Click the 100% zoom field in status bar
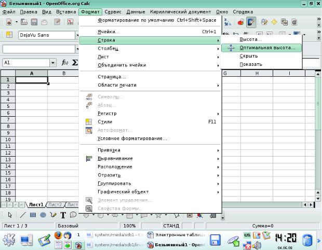The image size is (322, 250). click(x=130, y=226)
